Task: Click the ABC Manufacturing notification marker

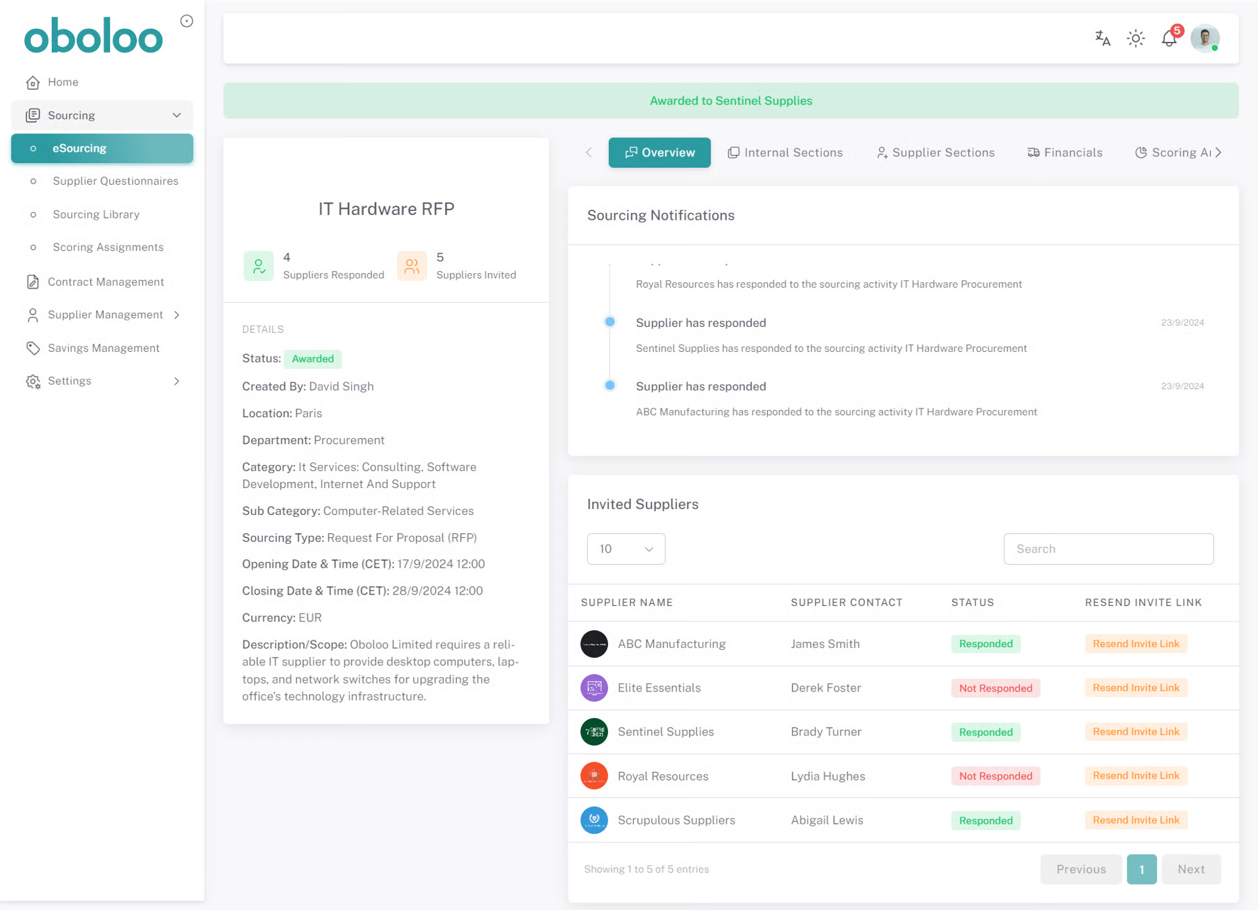Action: pyautogui.click(x=610, y=386)
